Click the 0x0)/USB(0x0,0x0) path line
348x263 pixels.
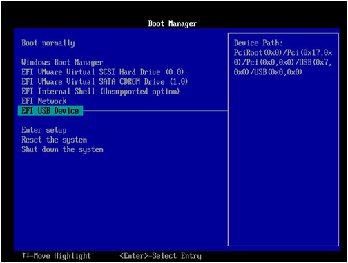coord(268,72)
